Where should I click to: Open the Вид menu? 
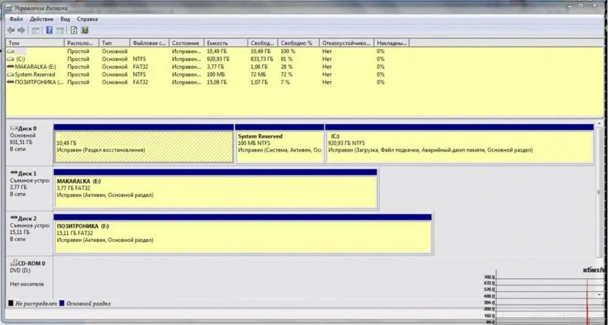[65, 19]
